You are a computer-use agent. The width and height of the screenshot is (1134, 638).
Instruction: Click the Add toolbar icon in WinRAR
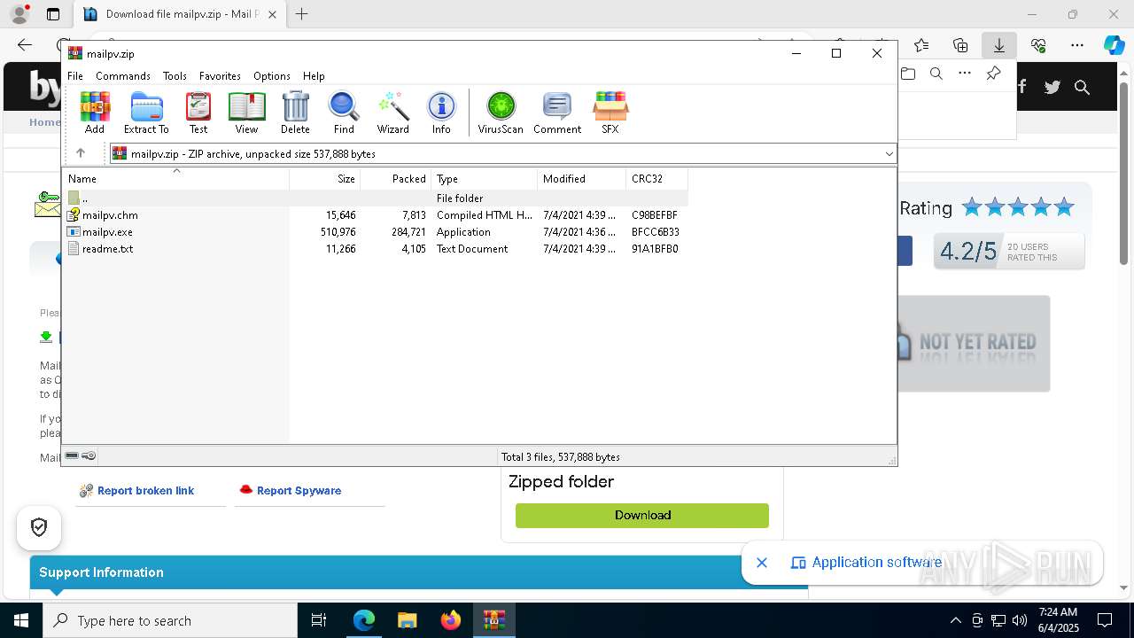[95, 113]
